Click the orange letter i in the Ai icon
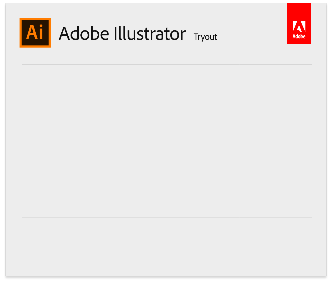 (x=41, y=32)
